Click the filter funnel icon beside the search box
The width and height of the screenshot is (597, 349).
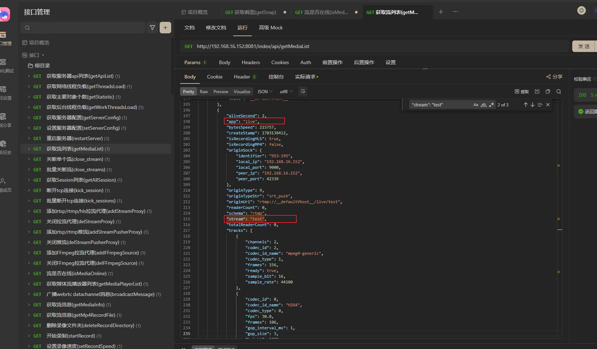coord(152,28)
